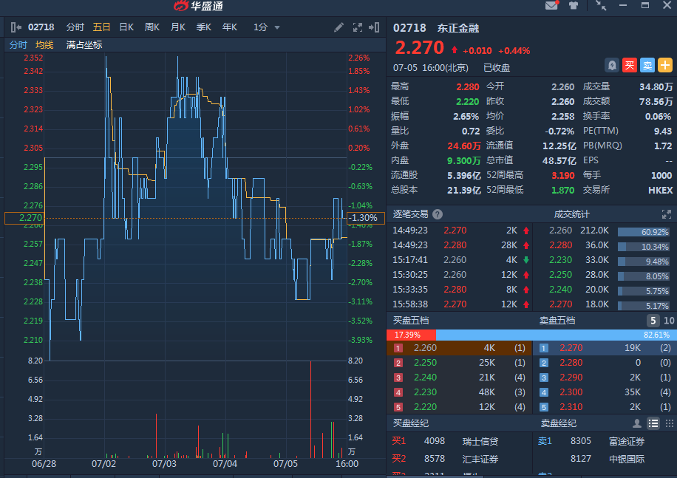Open the 逐笔交易 help question mark
Image resolution: width=677 pixels, height=478 pixels.
click(x=438, y=214)
